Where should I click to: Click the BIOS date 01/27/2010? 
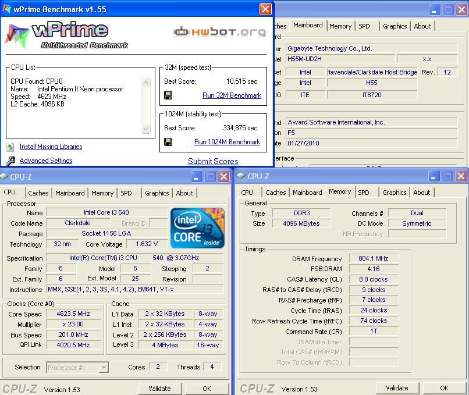[x=371, y=143]
